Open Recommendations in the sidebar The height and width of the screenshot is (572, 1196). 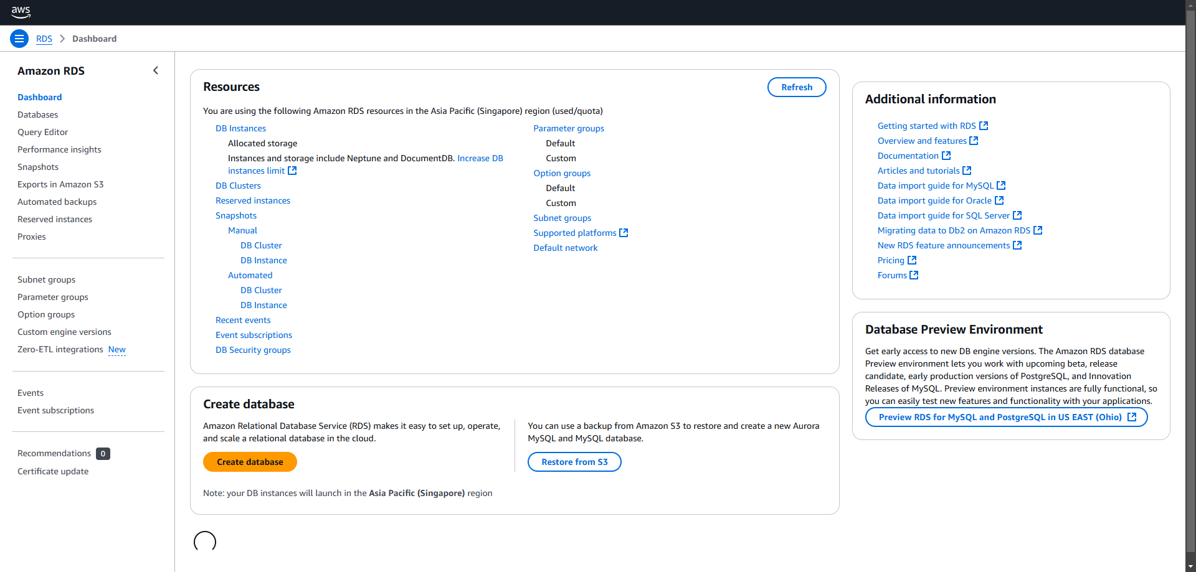point(54,453)
